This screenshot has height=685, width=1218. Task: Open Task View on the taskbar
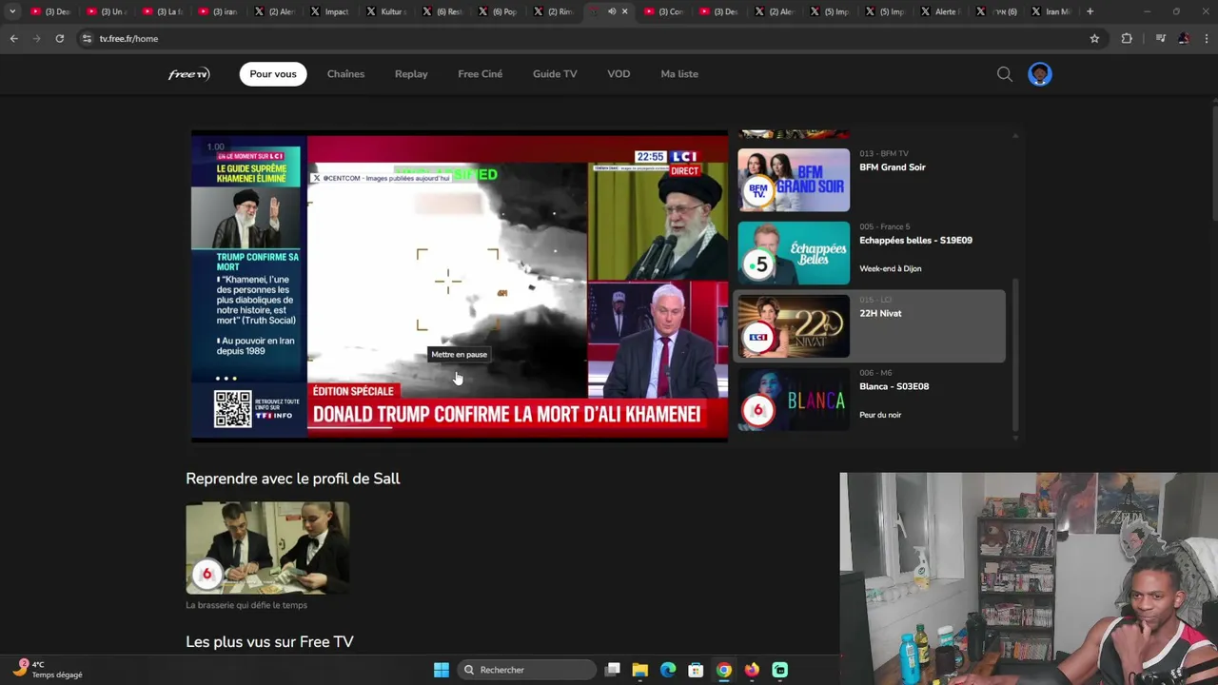613,670
